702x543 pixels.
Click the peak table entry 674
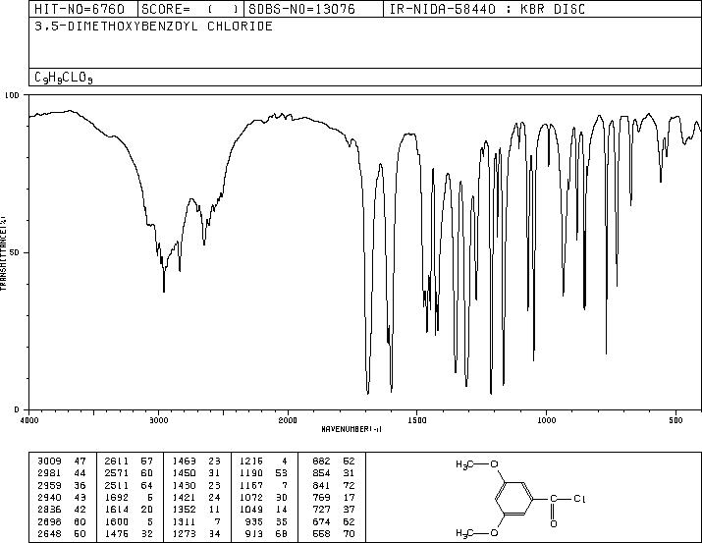(x=321, y=521)
